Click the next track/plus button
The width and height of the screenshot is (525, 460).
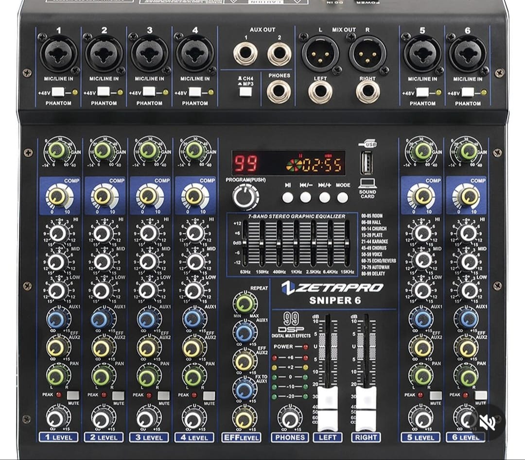tap(324, 197)
